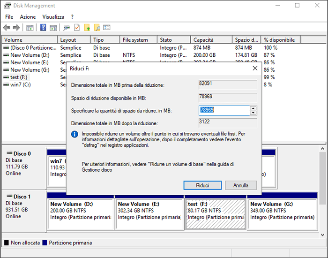This screenshot has height=258, width=328.
Task: Click the show/hide action pane icon
Action: point(53,28)
